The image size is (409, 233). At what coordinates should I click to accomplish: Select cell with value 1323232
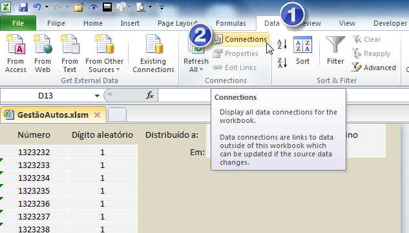click(34, 152)
